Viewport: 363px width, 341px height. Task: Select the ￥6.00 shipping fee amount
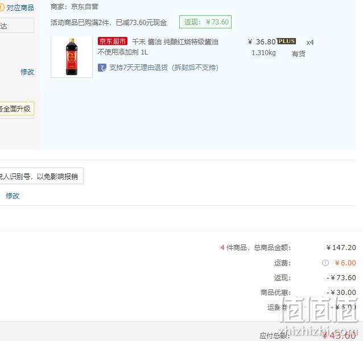(x=345, y=263)
